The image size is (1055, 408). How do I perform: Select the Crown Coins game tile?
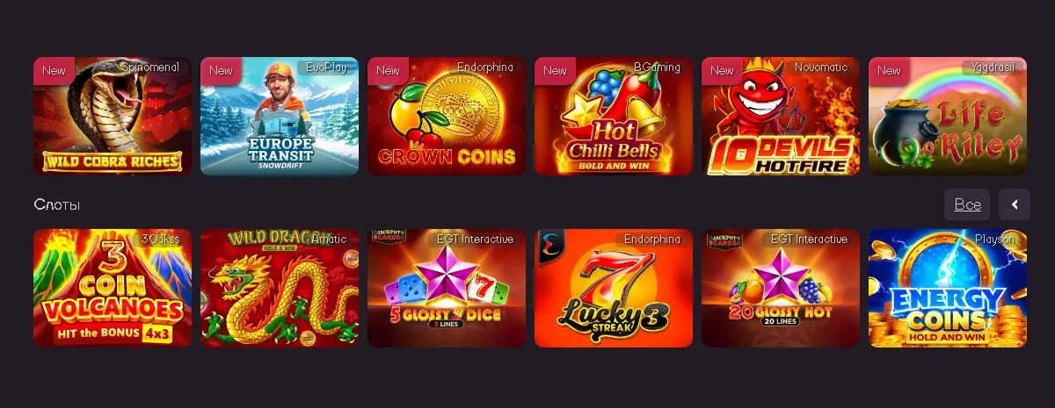(447, 117)
